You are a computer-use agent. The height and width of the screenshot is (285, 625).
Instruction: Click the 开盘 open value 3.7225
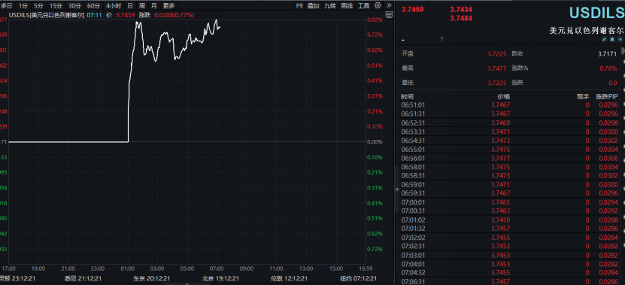496,53
